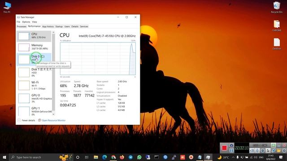Viewport: 287px width, 161px height.
Task: Select the Recycle Bin desktop icon
Action: (277, 8)
